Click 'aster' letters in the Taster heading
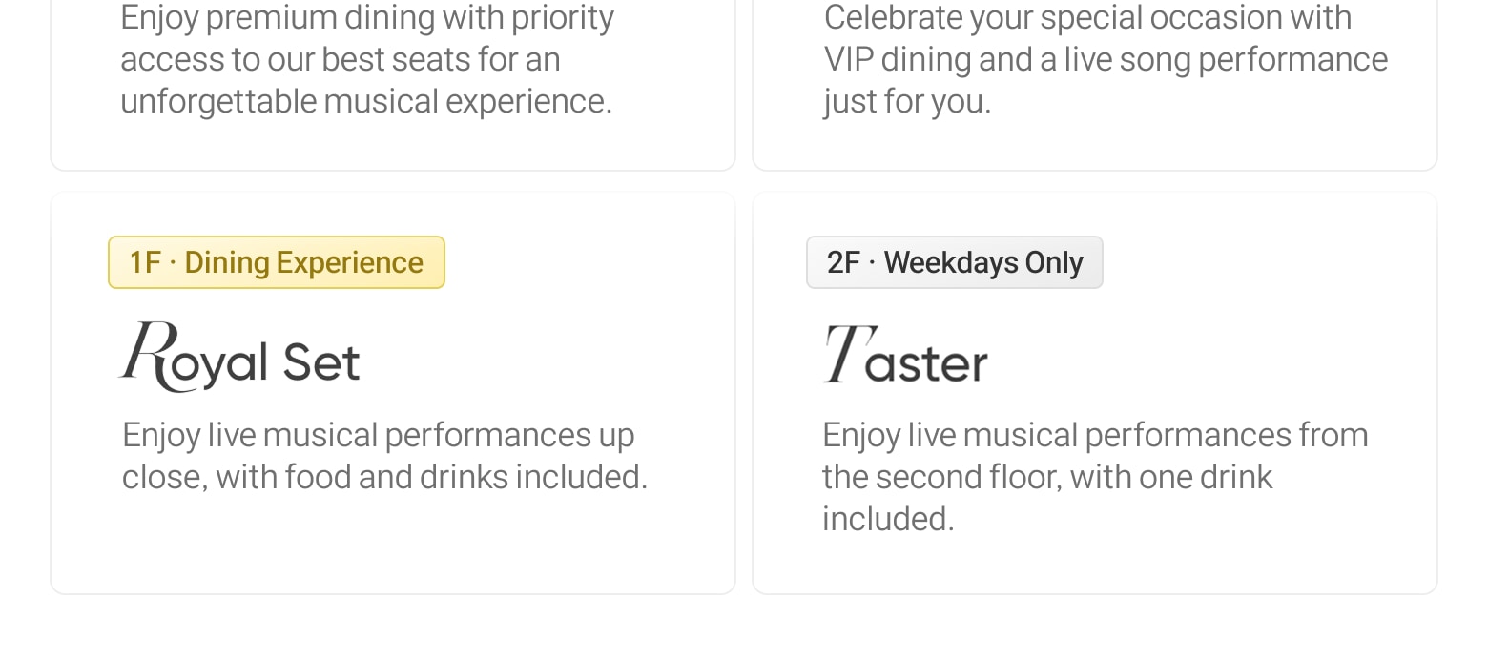This screenshot has width=1488, height=660. pyautogui.click(x=925, y=363)
